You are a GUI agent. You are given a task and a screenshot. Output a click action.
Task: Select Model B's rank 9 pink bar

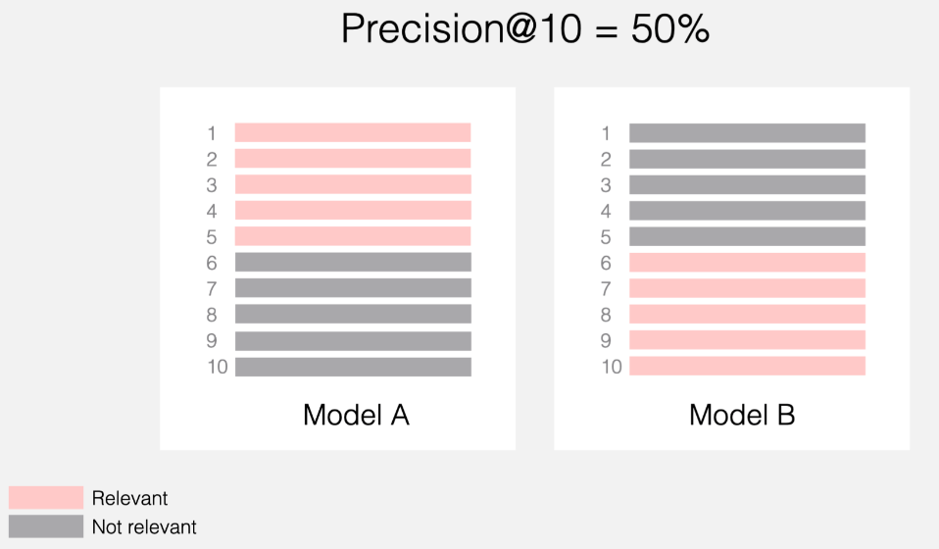pyautogui.click(x=747, y=340)
